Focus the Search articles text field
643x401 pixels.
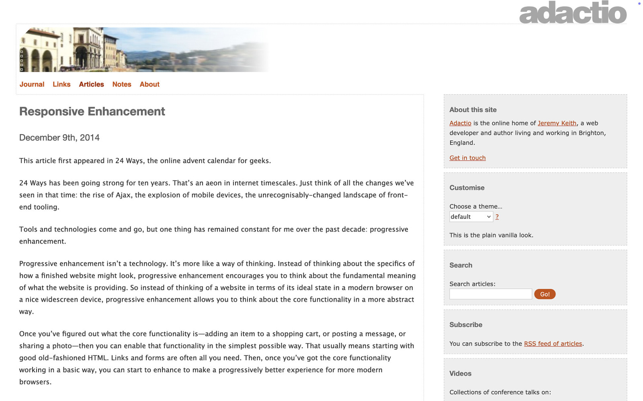click(x=490, y=294)
